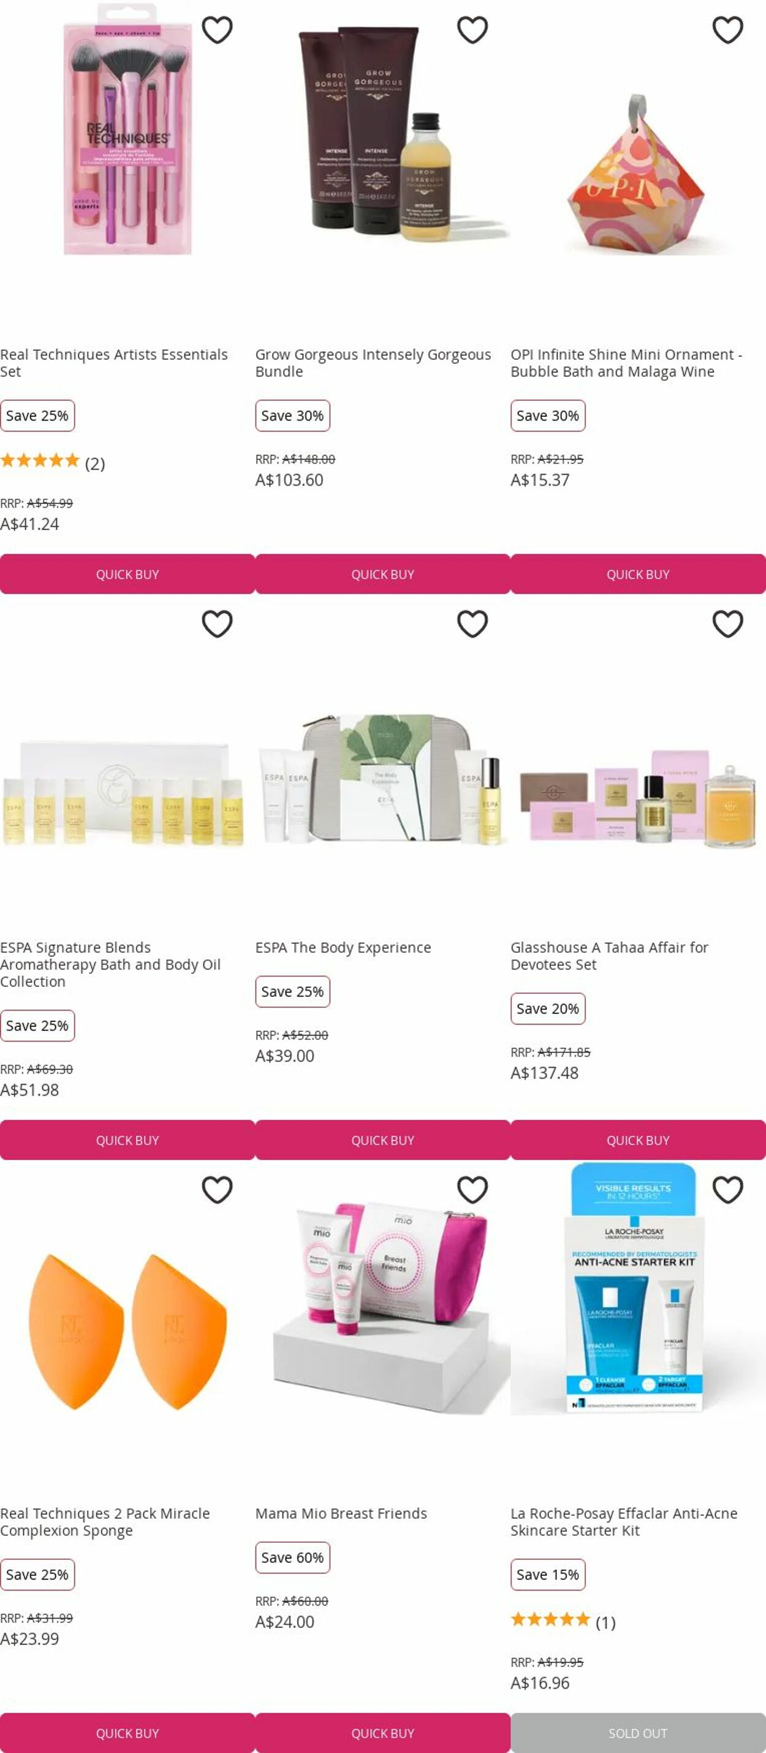This screenshot has width=766, height=1753.
Task: Quick buy ESPA The Body Experience
Action: pyautogui.click(x=382, y=1140)
